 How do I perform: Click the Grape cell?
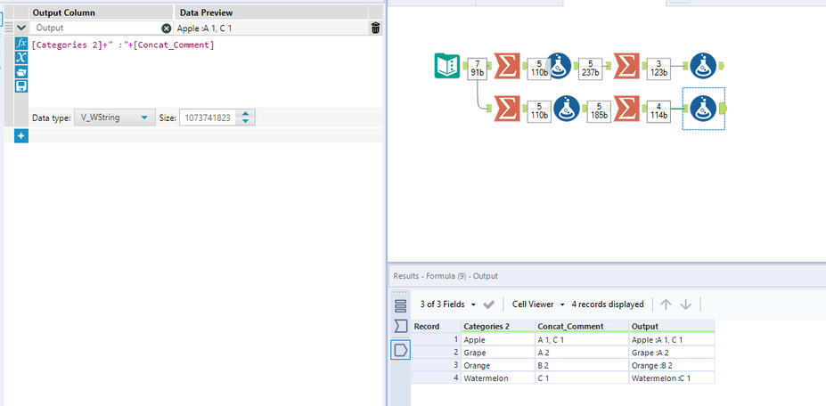[x=498, y=353]
